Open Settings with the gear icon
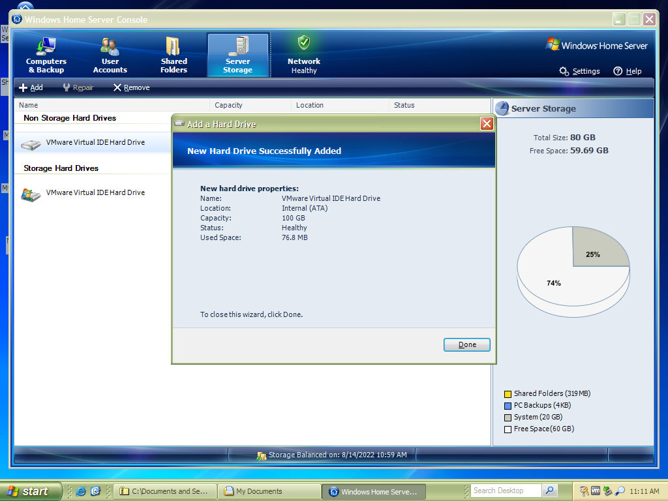Screen dimensions: 668x501 (x=564, y=71)
